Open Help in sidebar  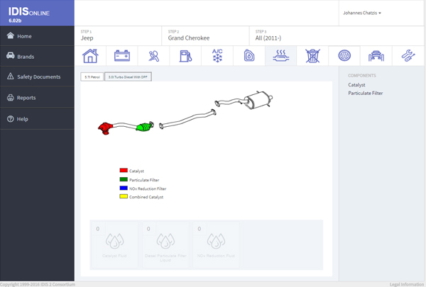[37, 119]
